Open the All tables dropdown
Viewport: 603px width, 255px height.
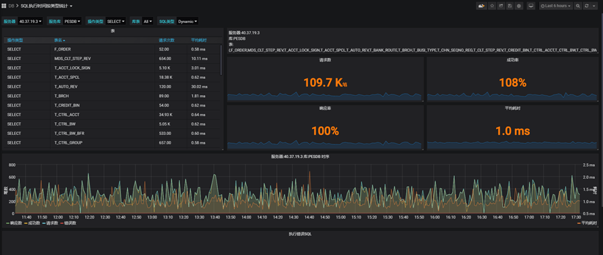[x=148, y=22]
